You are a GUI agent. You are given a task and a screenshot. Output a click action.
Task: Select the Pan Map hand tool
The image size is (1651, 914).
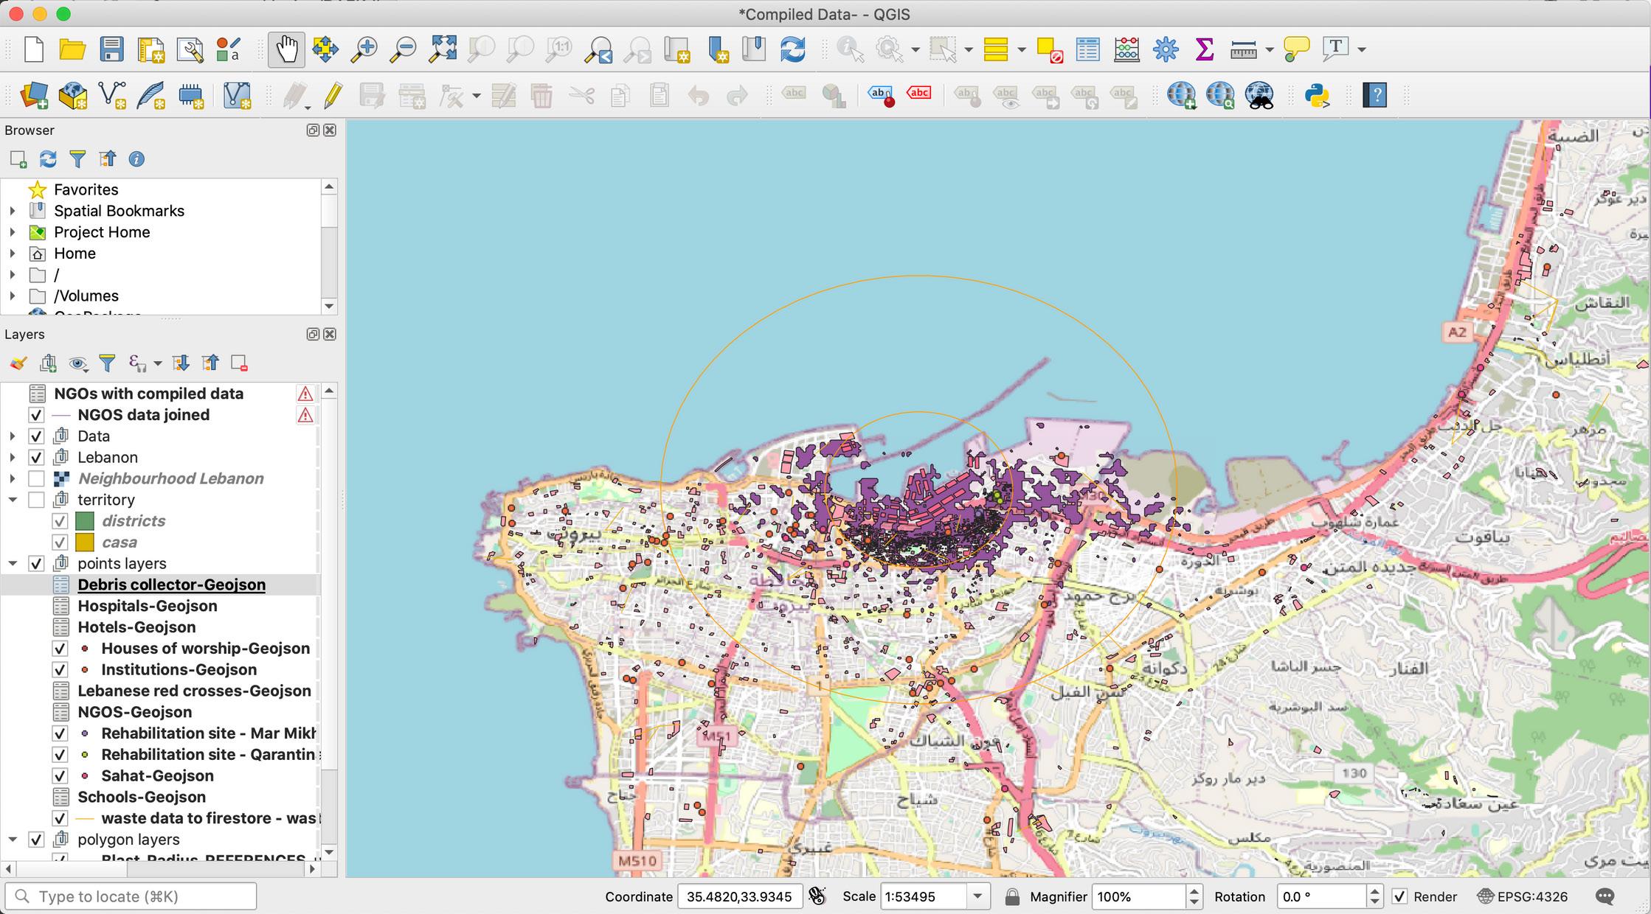coord(286,49)
